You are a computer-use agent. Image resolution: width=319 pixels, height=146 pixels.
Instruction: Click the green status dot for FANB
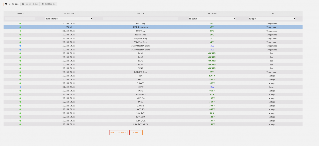pyautogui.click(x=20, y=68)
